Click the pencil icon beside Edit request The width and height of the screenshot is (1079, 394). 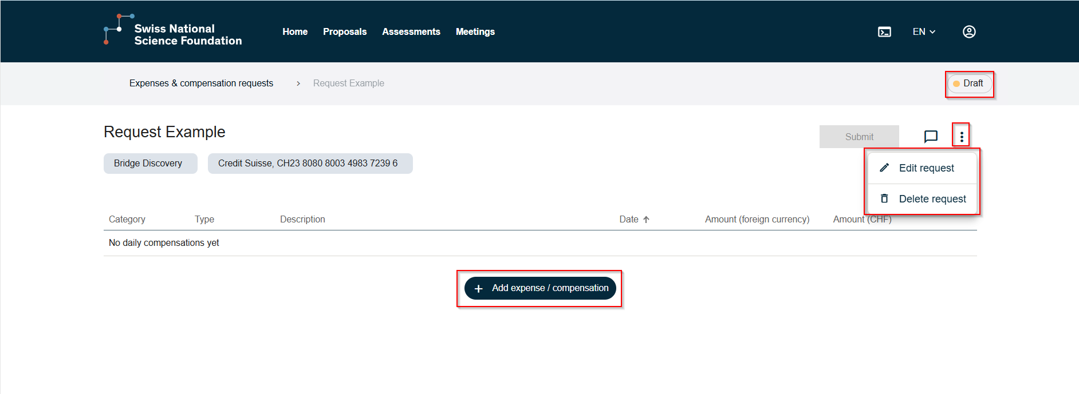pos(884,168)
